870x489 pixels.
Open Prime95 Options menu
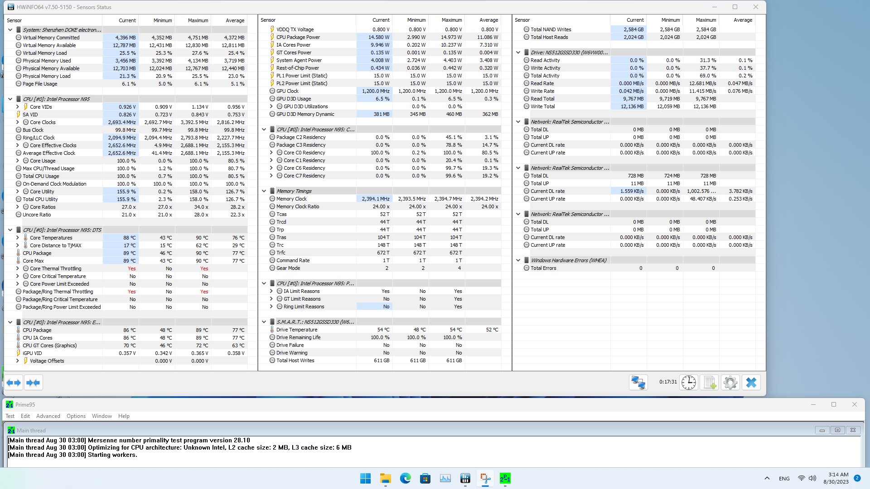[x=76, y=416]
